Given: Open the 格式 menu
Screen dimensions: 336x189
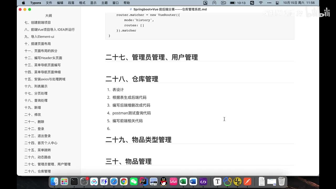Looking at the screenshot, I should [82, 3].
